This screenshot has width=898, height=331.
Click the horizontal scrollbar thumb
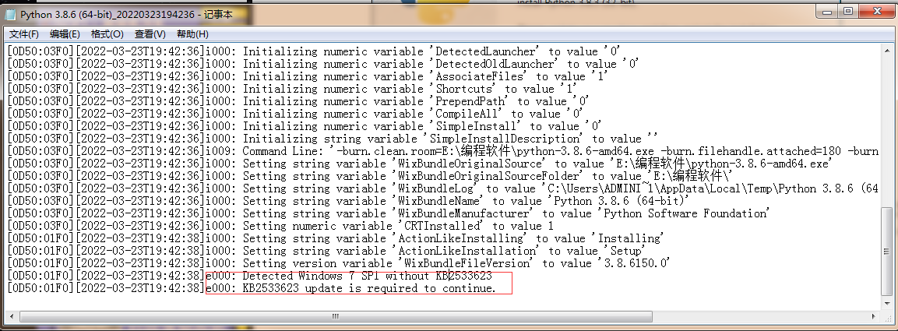336,317
